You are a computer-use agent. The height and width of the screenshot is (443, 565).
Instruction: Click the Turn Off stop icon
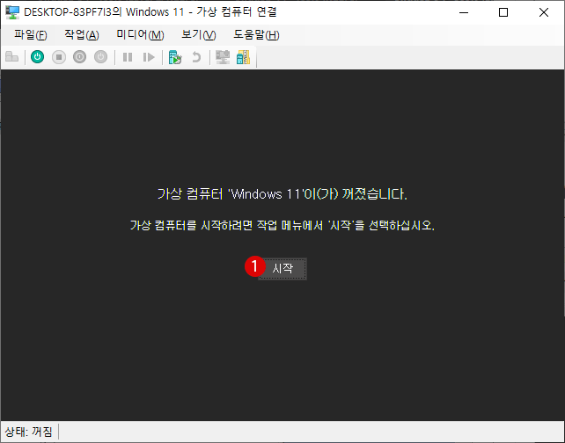pyautogui.click(x=59, y=57)
